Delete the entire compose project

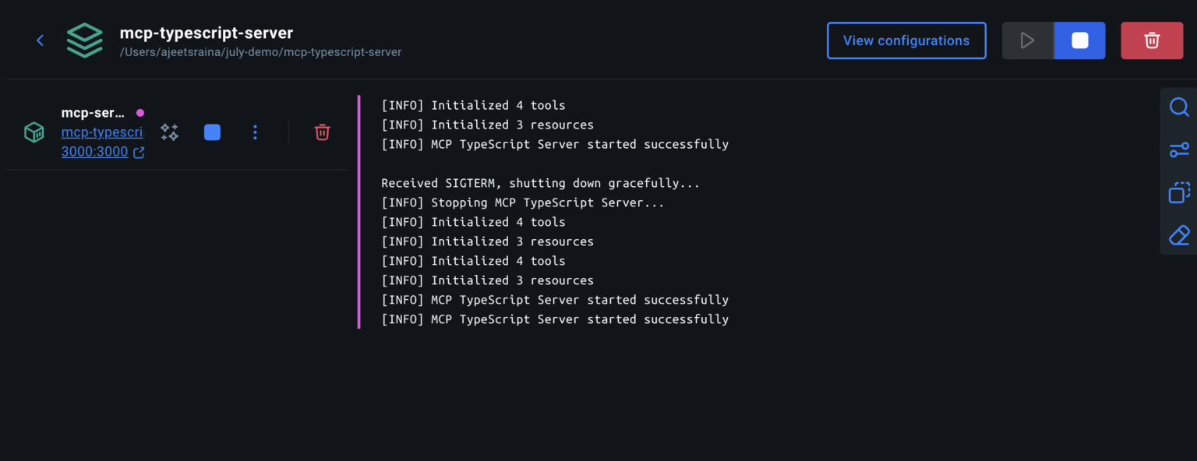pos(1152,40)
